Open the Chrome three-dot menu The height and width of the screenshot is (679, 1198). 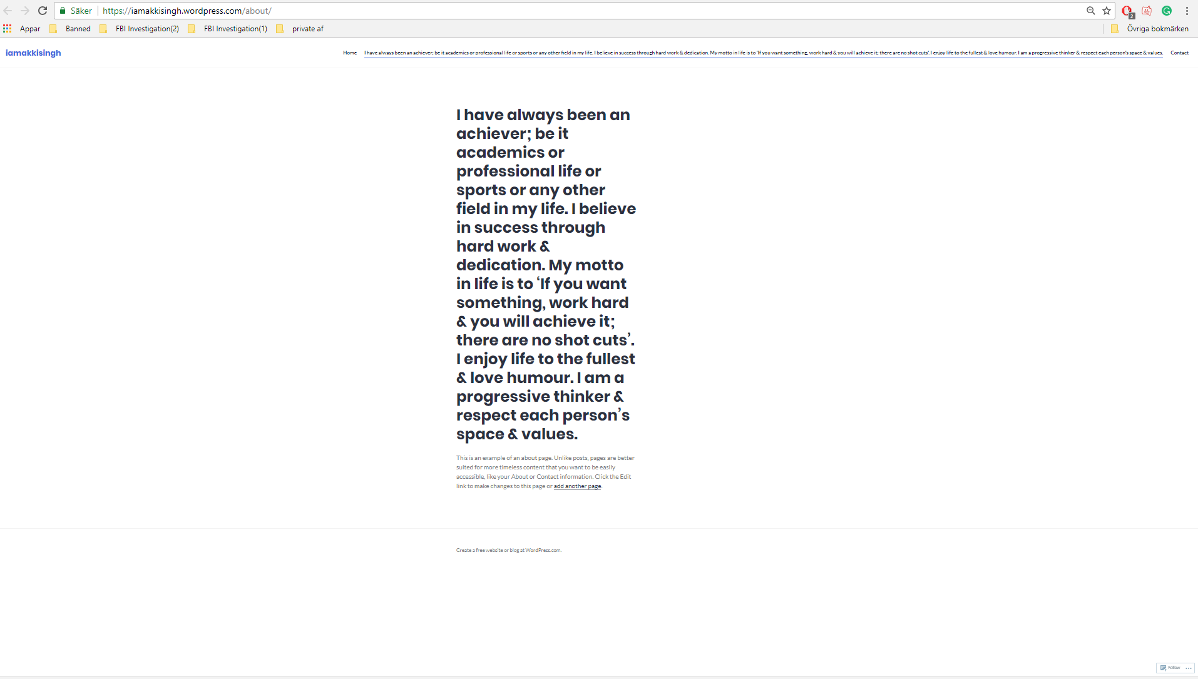(1187, 11)
